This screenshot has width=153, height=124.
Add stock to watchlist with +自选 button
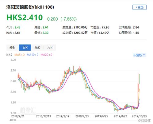coord(140,7)
